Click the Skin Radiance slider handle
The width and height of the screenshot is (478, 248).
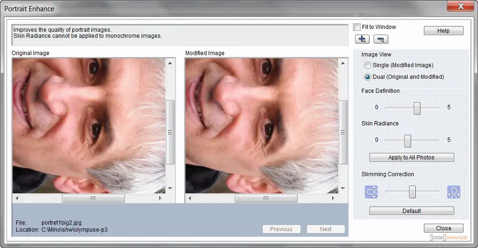pos(407,140)
